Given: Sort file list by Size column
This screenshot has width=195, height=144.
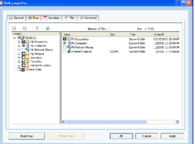Looking at the screenshot, I should 118,34.
